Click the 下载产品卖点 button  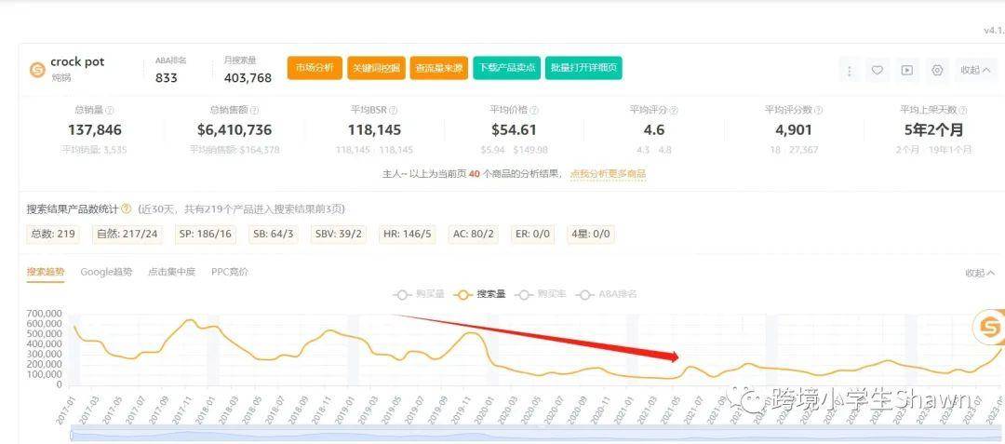click(x=507, y=68)
